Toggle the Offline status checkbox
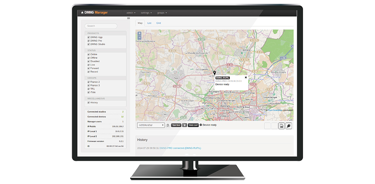The image size is (375, 184). click(88, 58)
